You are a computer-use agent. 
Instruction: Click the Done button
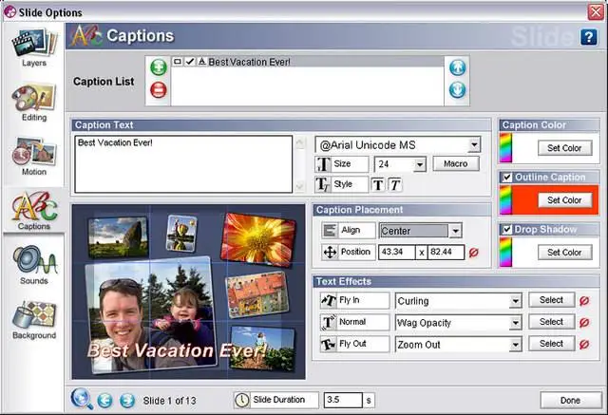pyautogui.click(x=570, y=400)
